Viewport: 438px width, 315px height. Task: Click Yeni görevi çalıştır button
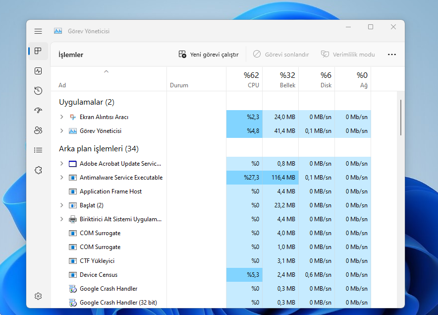pyautogui.click(x=209, y=55)
